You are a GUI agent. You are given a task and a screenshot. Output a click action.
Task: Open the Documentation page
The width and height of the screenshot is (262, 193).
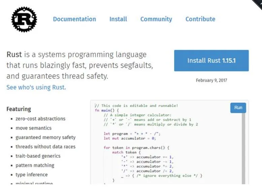pos(74,19)
